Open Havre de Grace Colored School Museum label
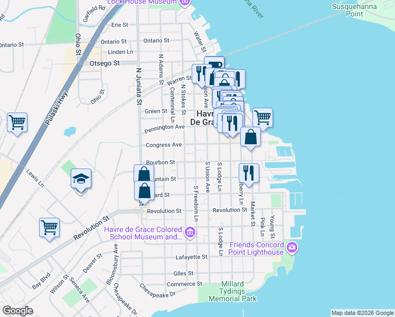 click(x=143, y=233)
